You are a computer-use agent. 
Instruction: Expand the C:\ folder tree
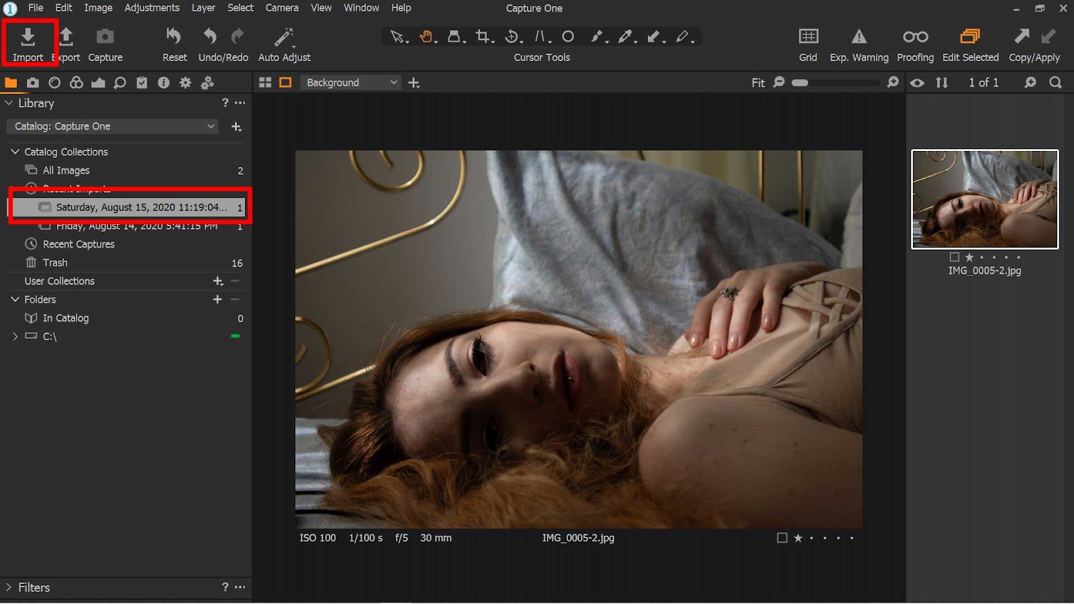[15, 337]
